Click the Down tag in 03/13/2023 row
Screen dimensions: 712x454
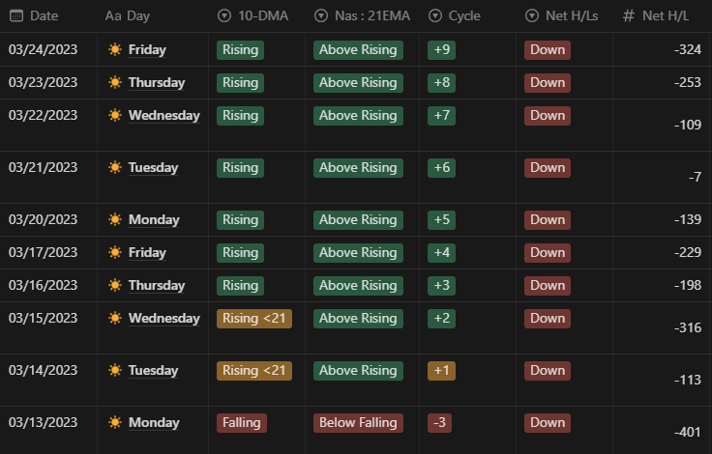pyautogui.click(x=548, y=423)
